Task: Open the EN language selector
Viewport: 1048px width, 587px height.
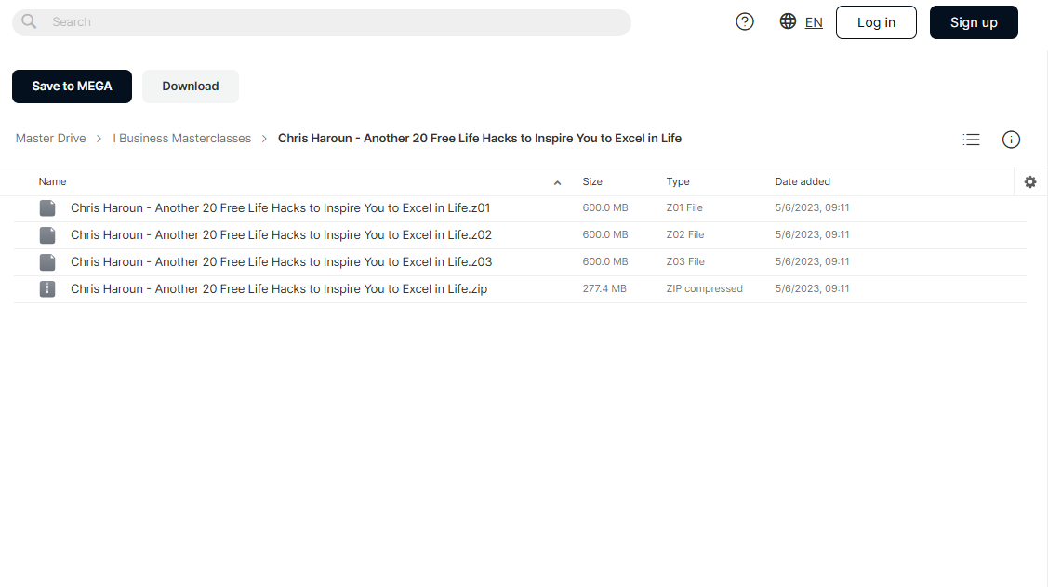Action: pos(814,22)
